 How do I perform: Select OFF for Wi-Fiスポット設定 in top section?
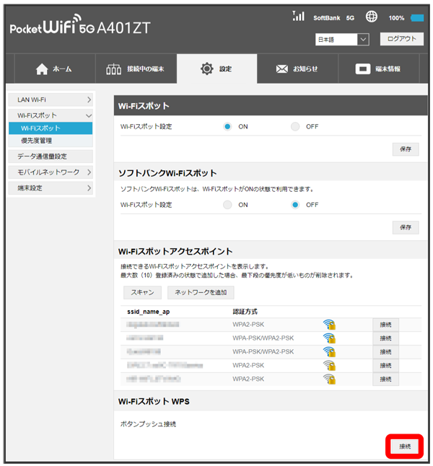[295, 126]
